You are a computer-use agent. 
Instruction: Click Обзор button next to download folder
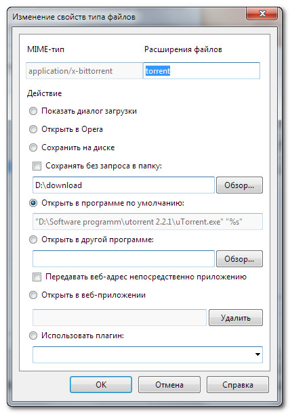[239, 185]
